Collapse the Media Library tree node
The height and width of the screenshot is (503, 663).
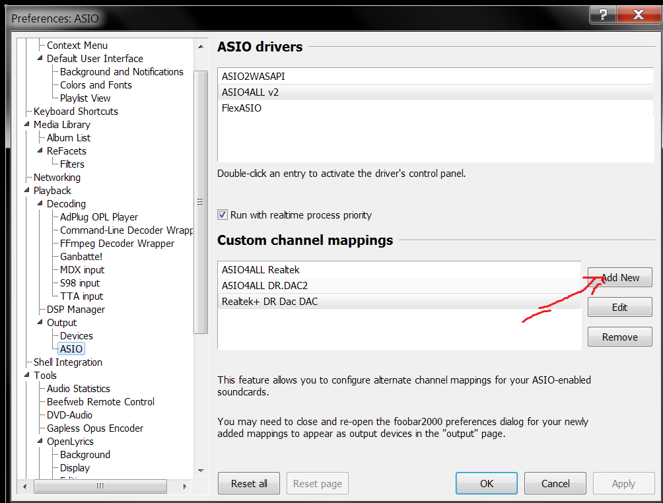tap(28, 125)
